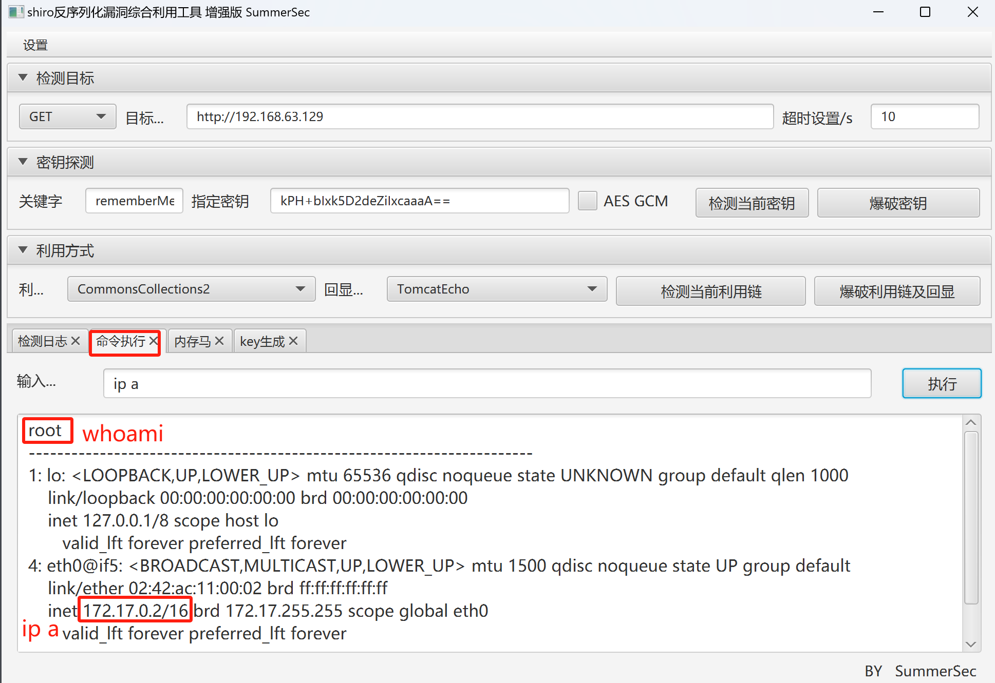Click the 检测当前利用链 button

click(x=710, y=291)
